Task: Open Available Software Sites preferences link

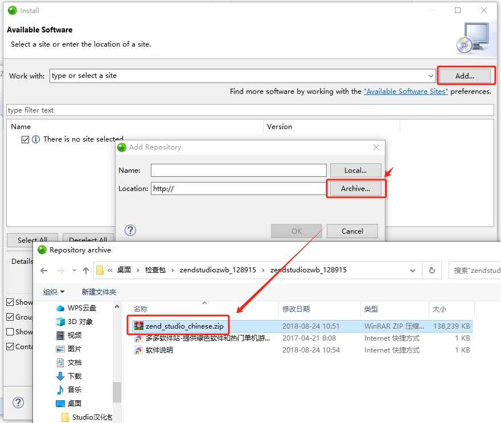Action: pyautogui.click(x=405, y=92)
